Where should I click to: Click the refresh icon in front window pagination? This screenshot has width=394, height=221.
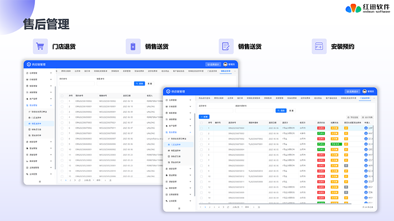pyautogui.click(x=228, y=207)
